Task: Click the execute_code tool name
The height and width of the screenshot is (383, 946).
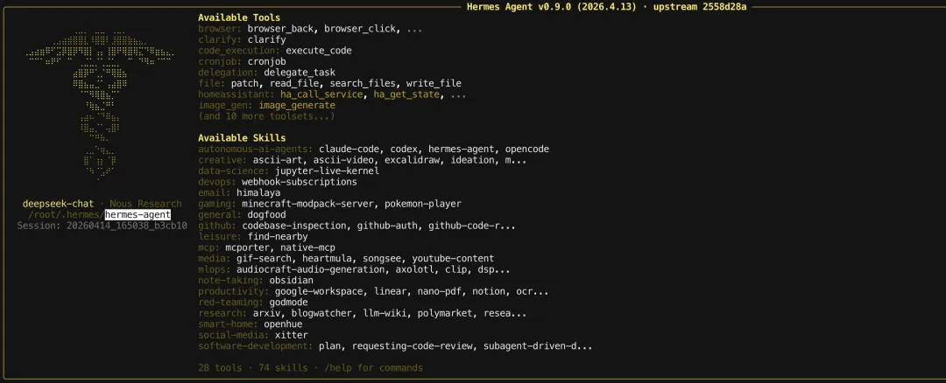Action: [x=319, y=51]
